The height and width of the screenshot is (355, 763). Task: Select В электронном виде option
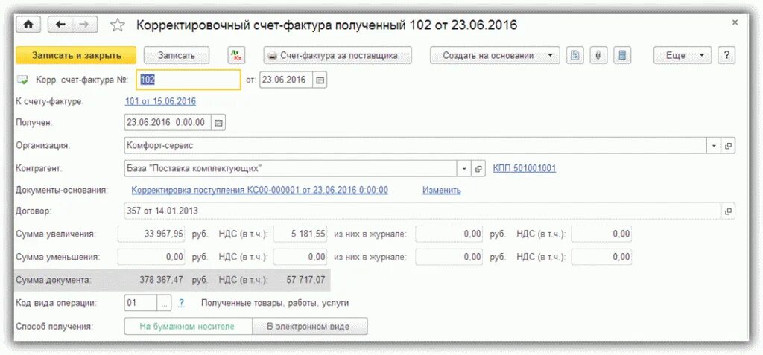pyautogui.click(x=308, y=327)
